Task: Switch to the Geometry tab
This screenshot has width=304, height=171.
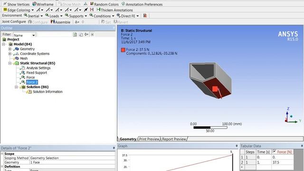Action: (128, 139)
